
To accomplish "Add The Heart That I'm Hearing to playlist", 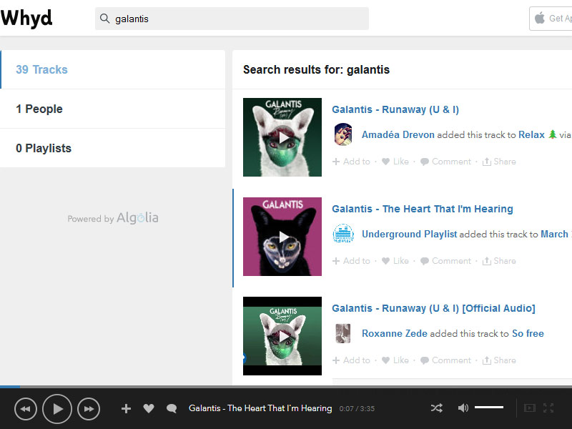I will (x=351, y=260).
